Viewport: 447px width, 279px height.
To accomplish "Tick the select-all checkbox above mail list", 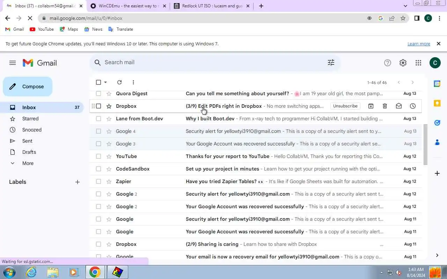I will click(x=98, y=82).
